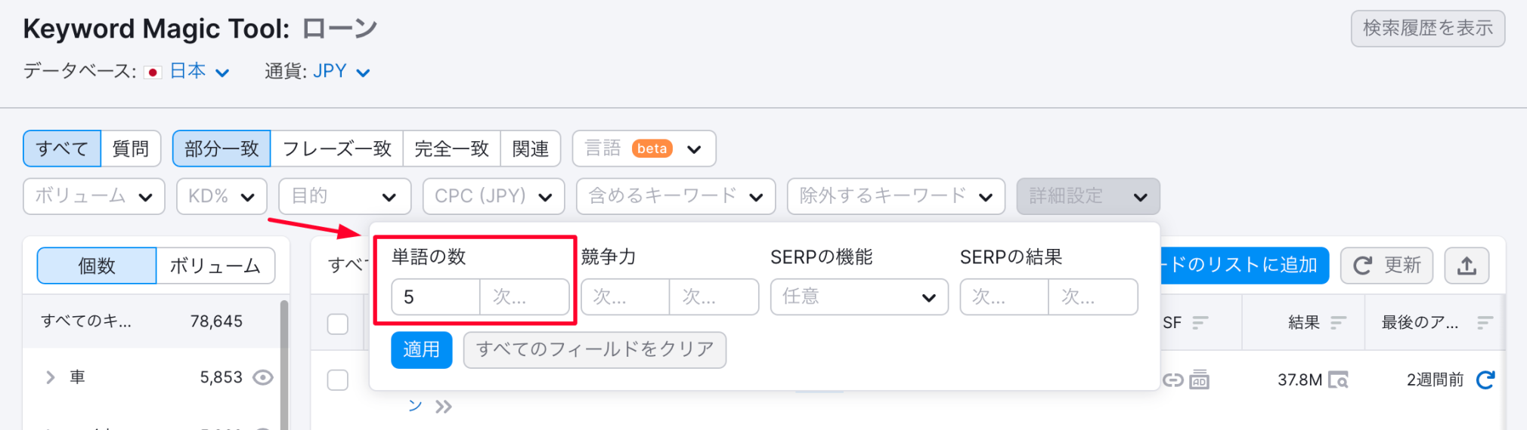This screenshot has height=430, width=1527.
Task: Open the CPC (JPY) filter dropdown
Action: point(494,196)
